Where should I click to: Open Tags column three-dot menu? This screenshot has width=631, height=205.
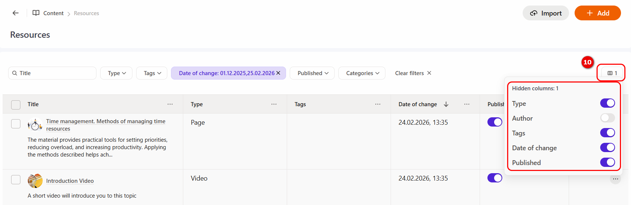tap(378, 104)
